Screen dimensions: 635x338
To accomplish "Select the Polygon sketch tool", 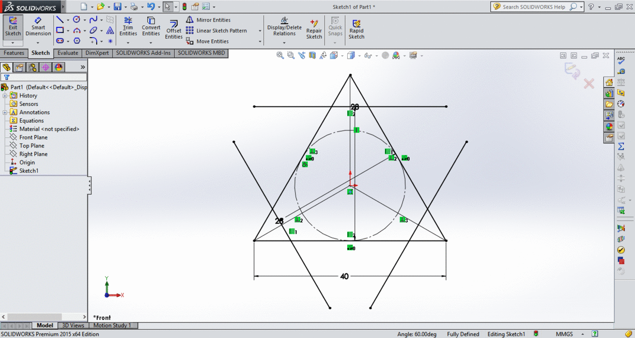I will [x=77, y=41].
